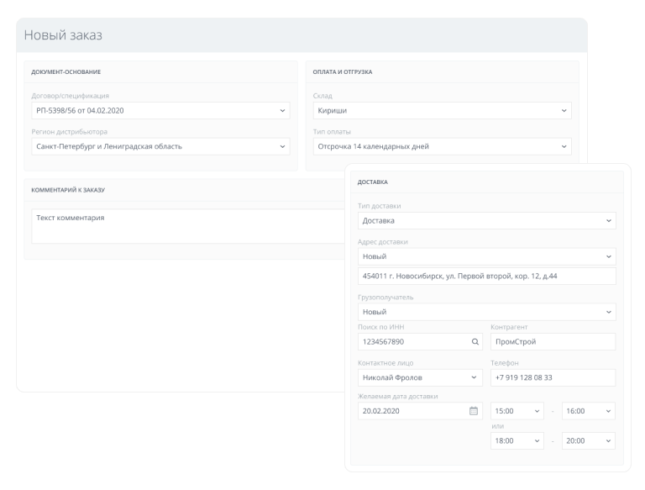Open the 16:00 end time dropdown
The width and height of the screenshot is (645, 490).
click(589, 411)
